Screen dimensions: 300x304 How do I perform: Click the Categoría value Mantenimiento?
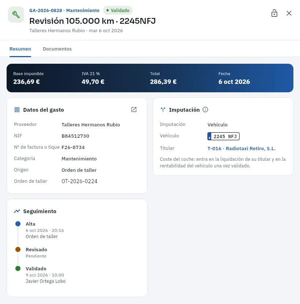pyautogui.click(x=79, y=159)
